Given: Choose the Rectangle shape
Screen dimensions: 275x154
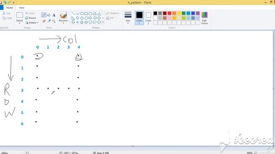Looking at the screenshot, I should 86,14.
